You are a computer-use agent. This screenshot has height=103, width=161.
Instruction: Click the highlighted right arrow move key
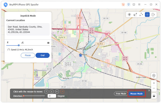point(62,91)
